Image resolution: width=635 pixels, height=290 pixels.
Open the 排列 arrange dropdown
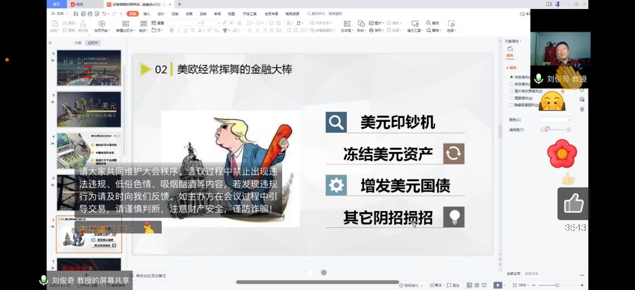(377, 30)
